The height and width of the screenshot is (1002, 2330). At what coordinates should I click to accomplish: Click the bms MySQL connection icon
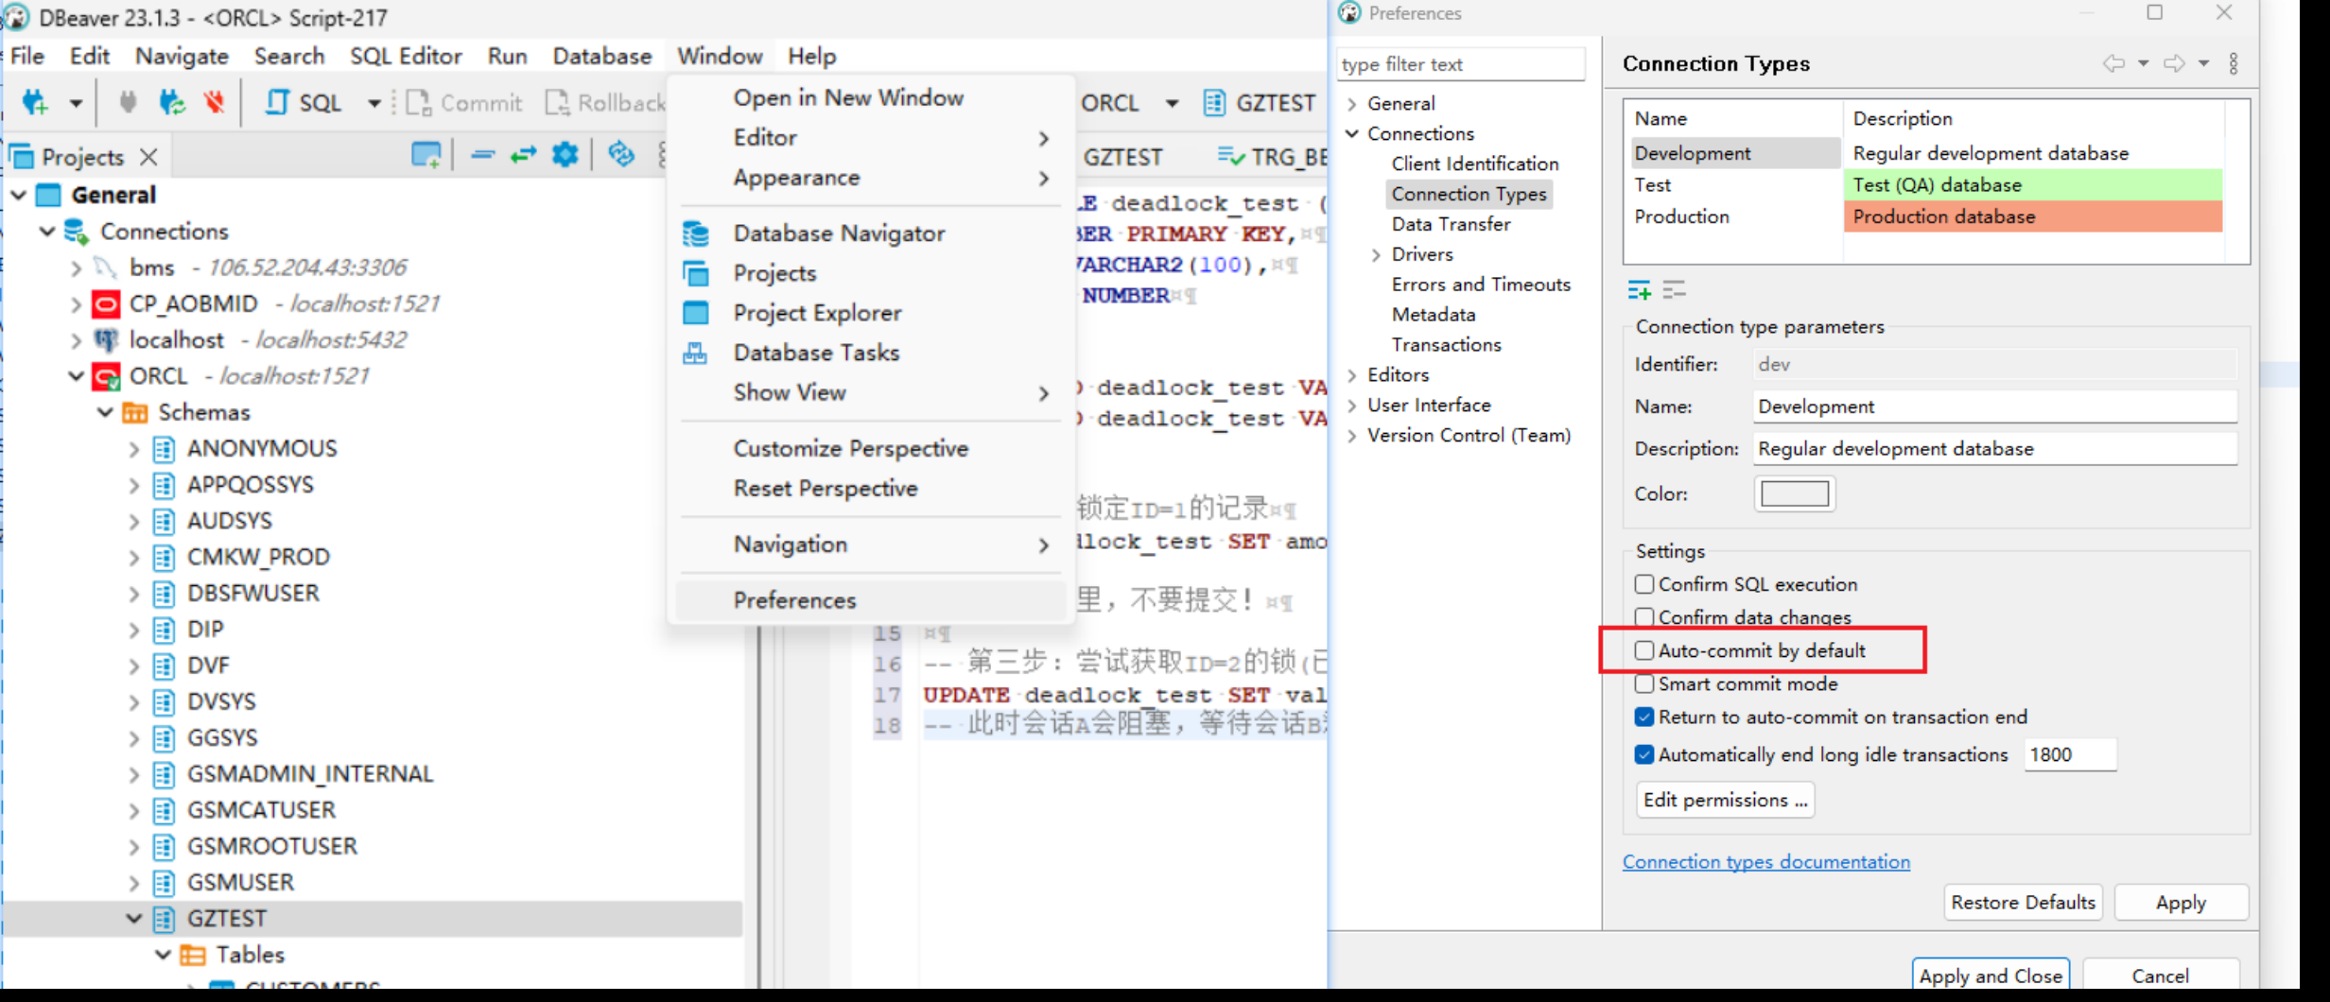coord(106,268)
